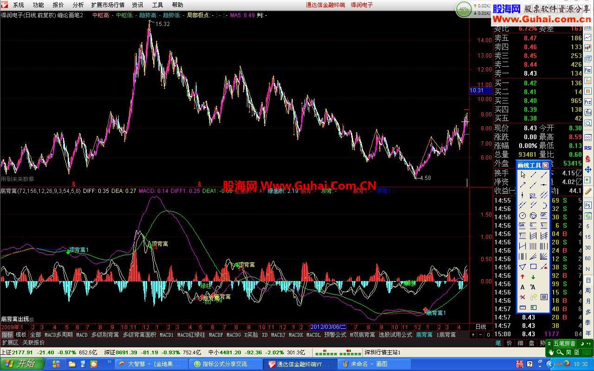Select the 底背离 indicator tab
The image size is (594, 371).
424,335
